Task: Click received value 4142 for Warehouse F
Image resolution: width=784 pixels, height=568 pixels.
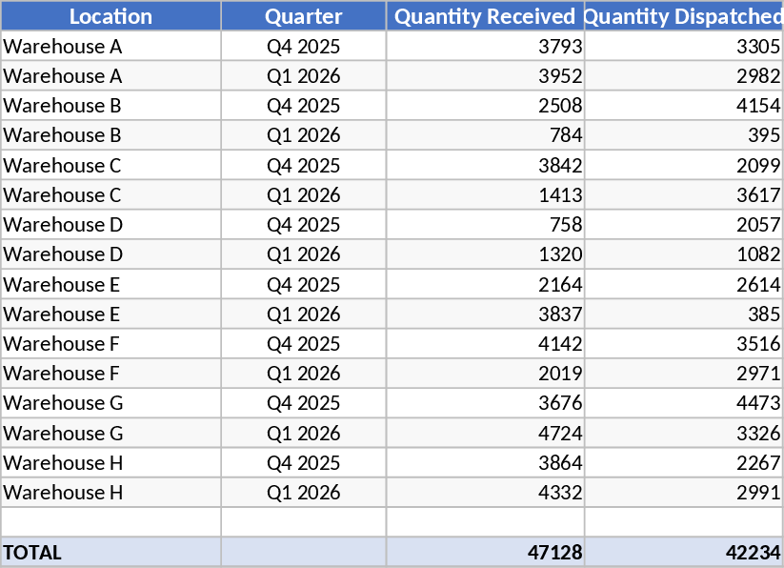Action: [x=485, y=344]
